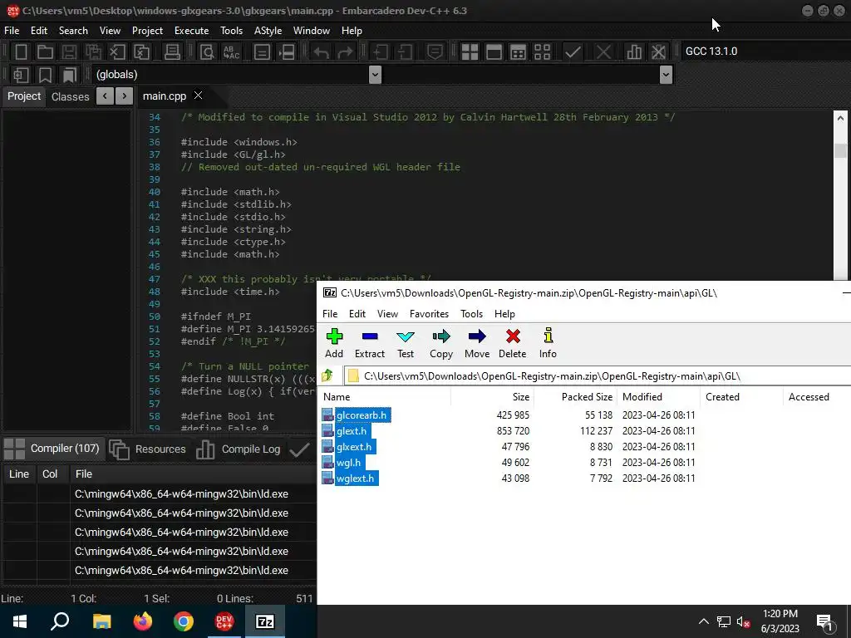Image resolution: width=851 pixels, height=638 pixels.
Task: Click the Profile bar chart icon
Action: 634,52
